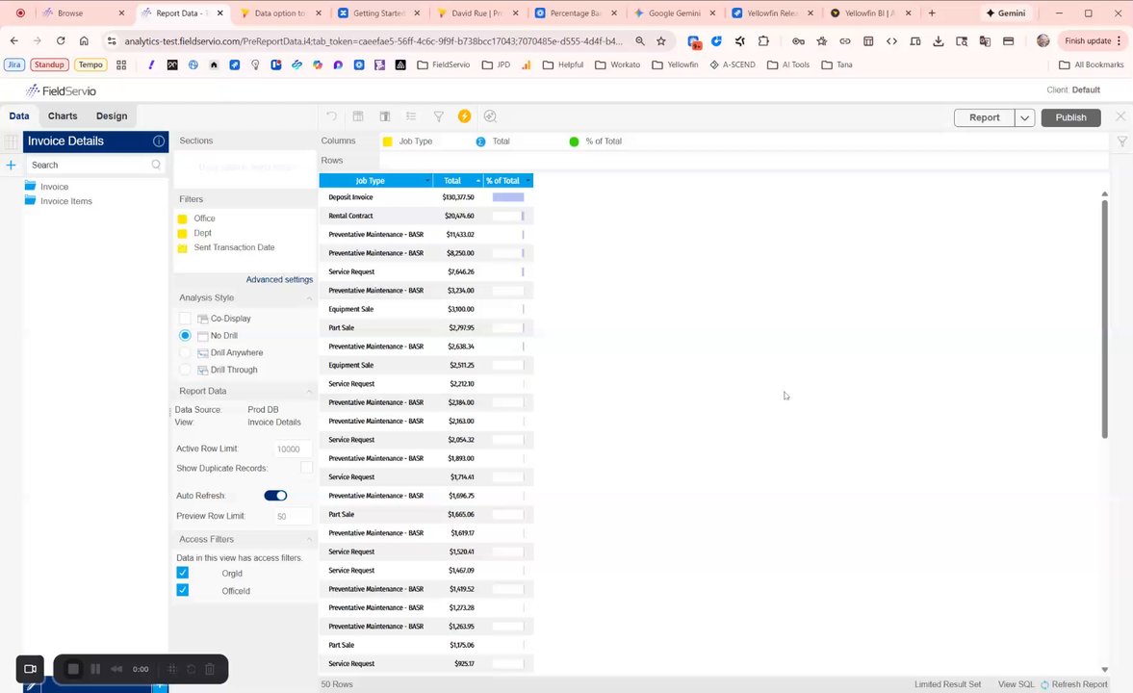1133x693 pixels.
Task: Open the browser downloads icon
Action: click(x=938, y=41)
